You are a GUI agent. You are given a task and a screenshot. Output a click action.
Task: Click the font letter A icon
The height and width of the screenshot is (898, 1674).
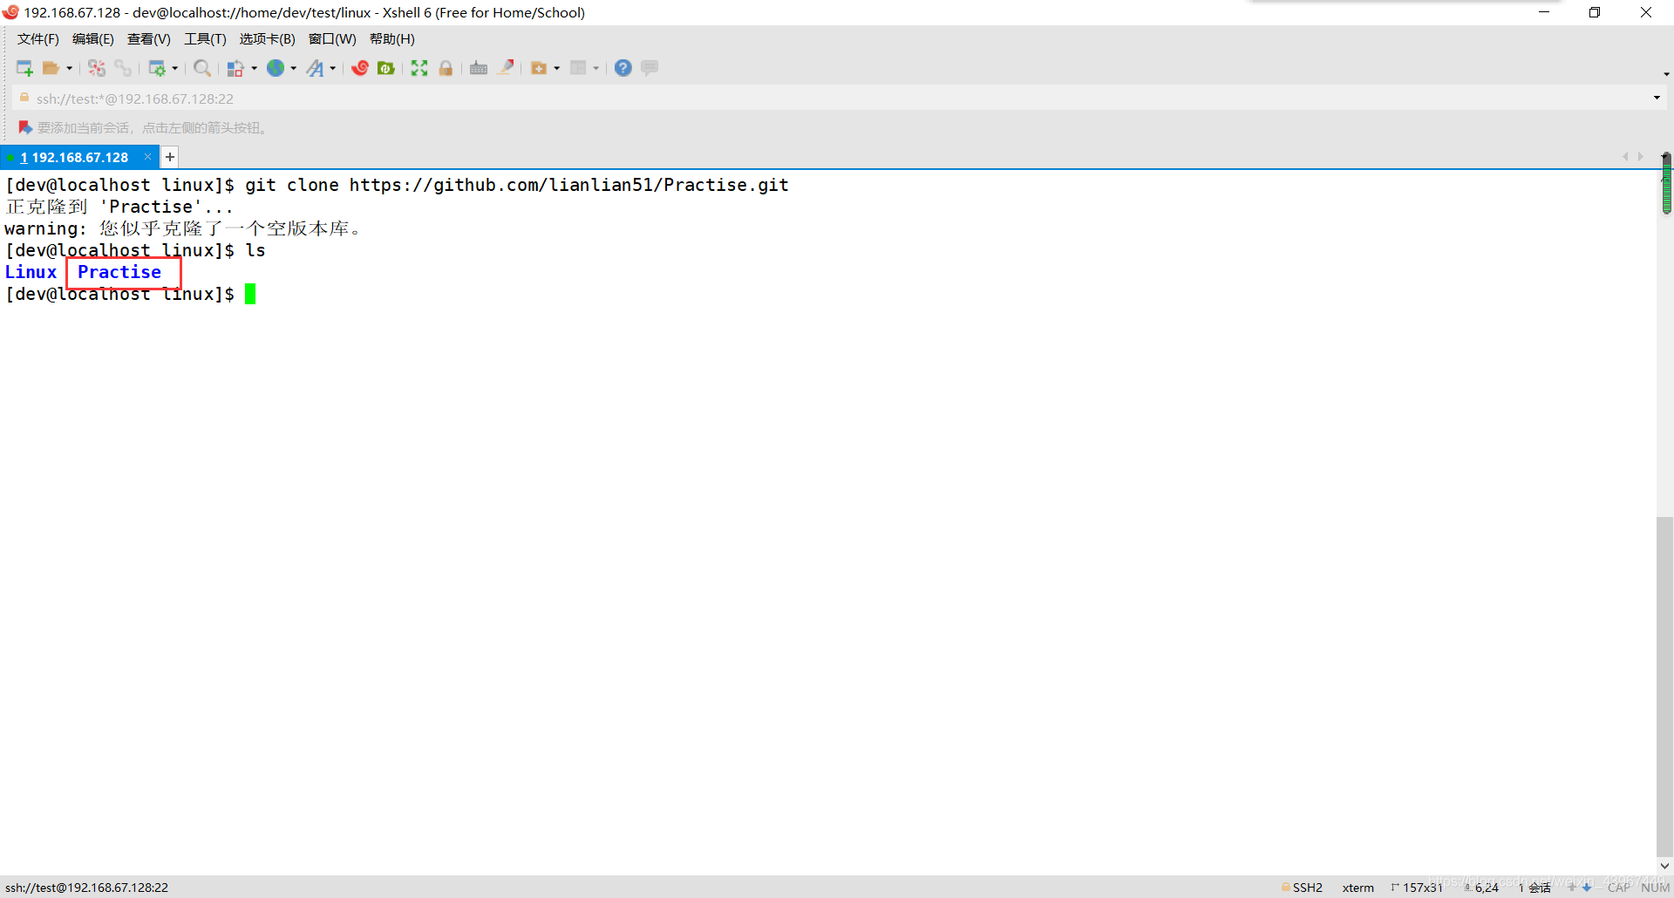(x=316, y=68)
